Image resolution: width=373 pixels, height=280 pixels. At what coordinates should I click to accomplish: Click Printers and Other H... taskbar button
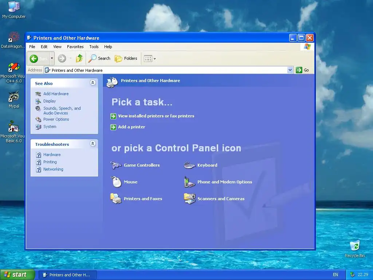tap(67, 275)
